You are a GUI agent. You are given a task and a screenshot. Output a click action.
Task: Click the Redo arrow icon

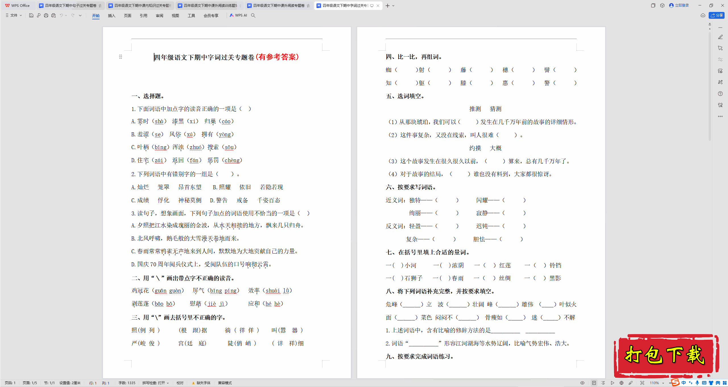coord(73,15)
